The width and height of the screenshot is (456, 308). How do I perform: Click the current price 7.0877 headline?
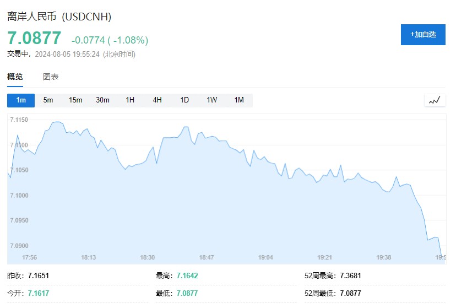click(34, 38)
